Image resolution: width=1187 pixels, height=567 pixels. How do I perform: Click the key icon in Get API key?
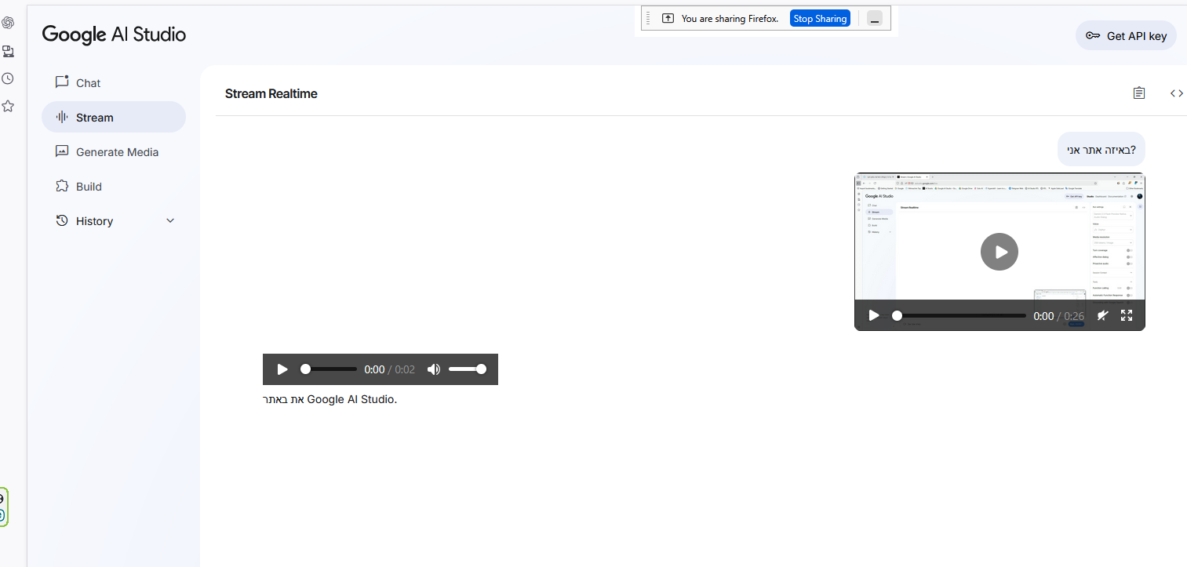pos(1092,36)
